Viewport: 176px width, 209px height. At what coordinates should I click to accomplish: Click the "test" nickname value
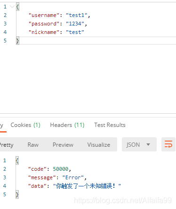tap(75, 32)
